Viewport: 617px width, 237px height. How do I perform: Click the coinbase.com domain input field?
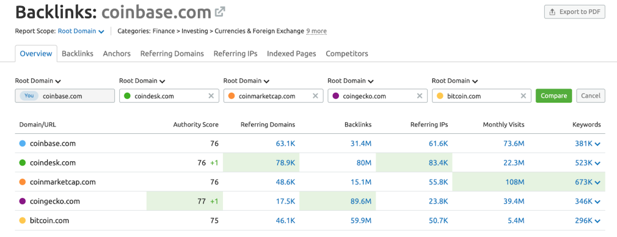(x=65, y=96)
